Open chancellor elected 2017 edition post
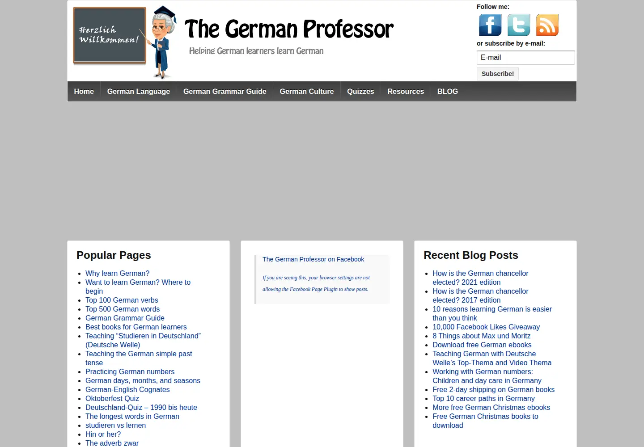The height and width of the screenshot is (447, 644). pyautogui.click(x=480, y=295)
